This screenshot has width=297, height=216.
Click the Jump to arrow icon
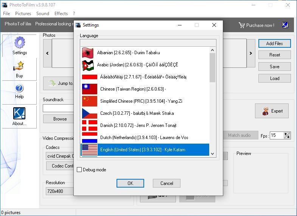point(53,83)
